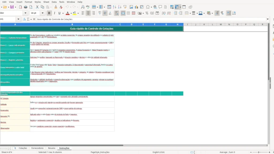Print the spreadsheet using the printer icon

[x=25, y=7]
